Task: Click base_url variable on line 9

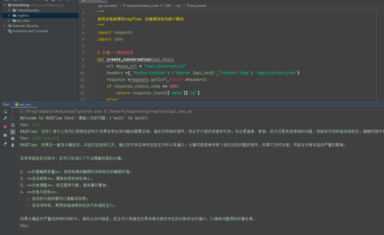Action: click(127, 66)
